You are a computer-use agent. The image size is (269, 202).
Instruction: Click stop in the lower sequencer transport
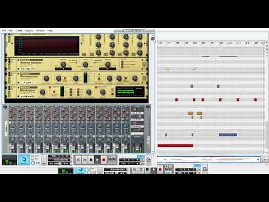click(147, 169)
